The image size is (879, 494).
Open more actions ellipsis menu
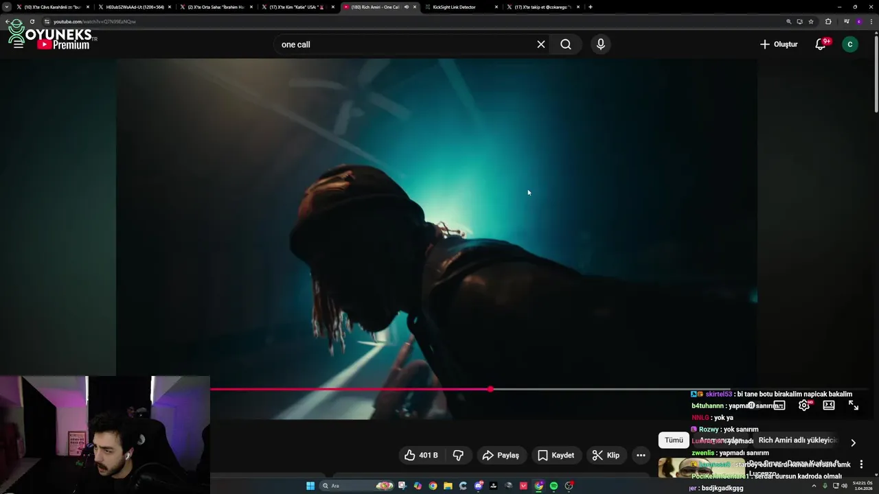[x=641, y=456]
